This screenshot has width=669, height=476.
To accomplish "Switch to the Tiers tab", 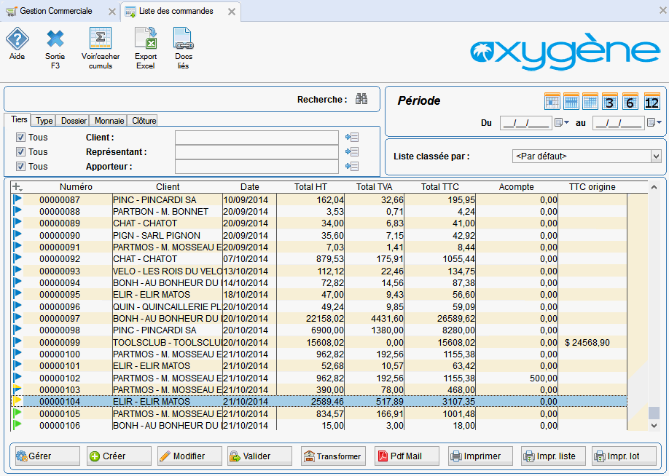I will point(19,119).
